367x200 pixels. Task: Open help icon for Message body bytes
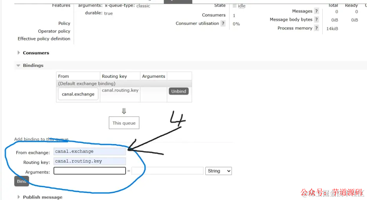(316, 20)
